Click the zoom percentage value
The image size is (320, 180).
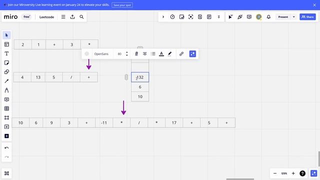coord(284,173)
